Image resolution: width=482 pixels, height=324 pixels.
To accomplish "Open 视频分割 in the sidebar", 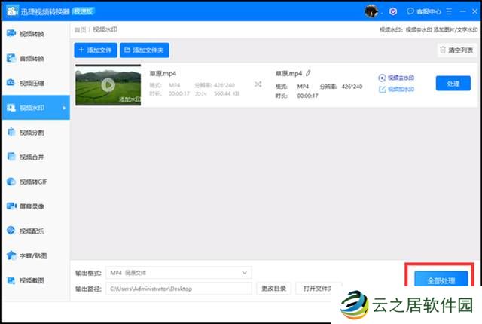I will pyautogui.click(x=32, y=132).
